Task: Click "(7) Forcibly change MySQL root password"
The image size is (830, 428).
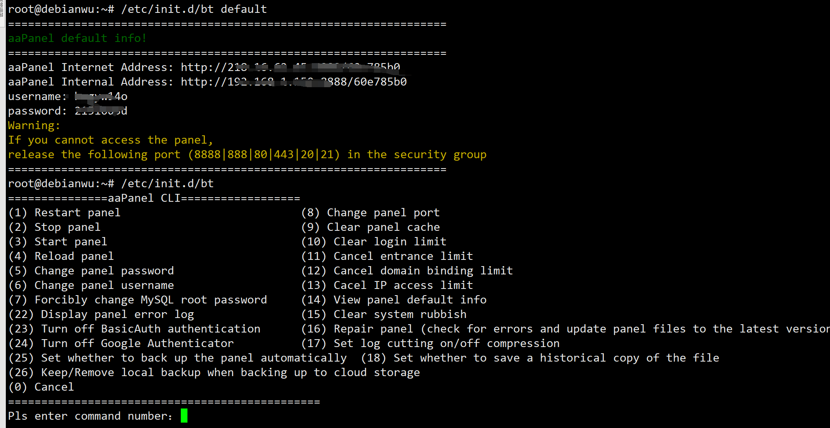Action: point(138,300)
